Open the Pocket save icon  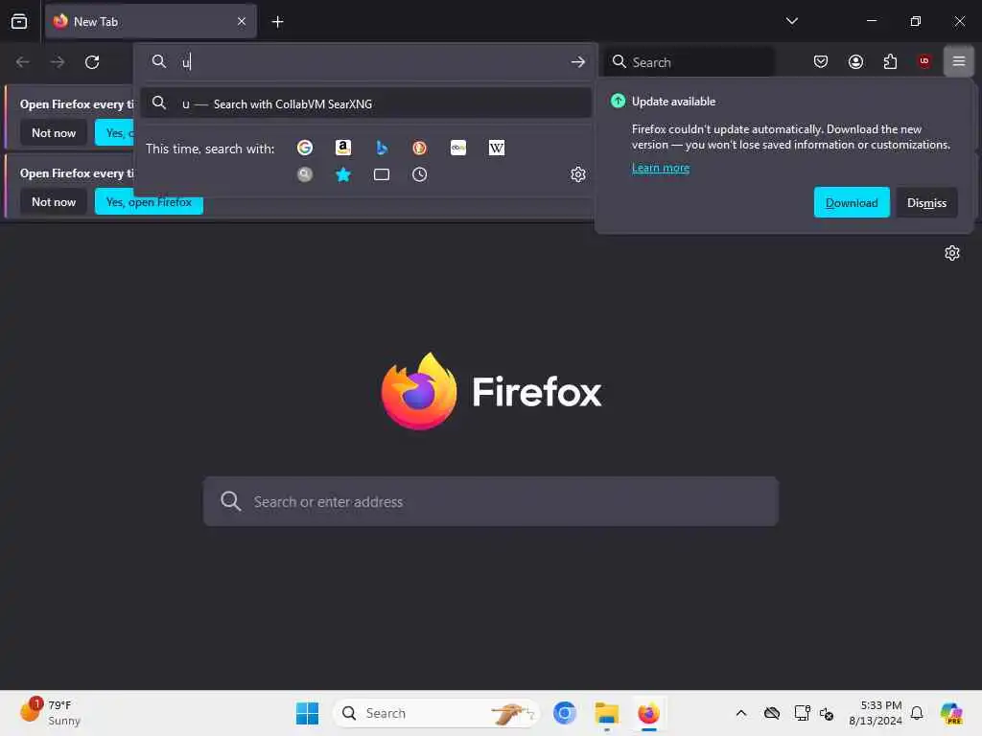click(821, 61)
